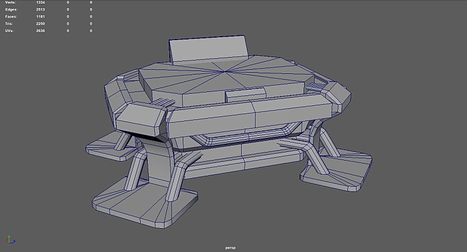467x252 pixels.
Task: Select the Edges label in the HUD
Action: [x=10, y=10]
